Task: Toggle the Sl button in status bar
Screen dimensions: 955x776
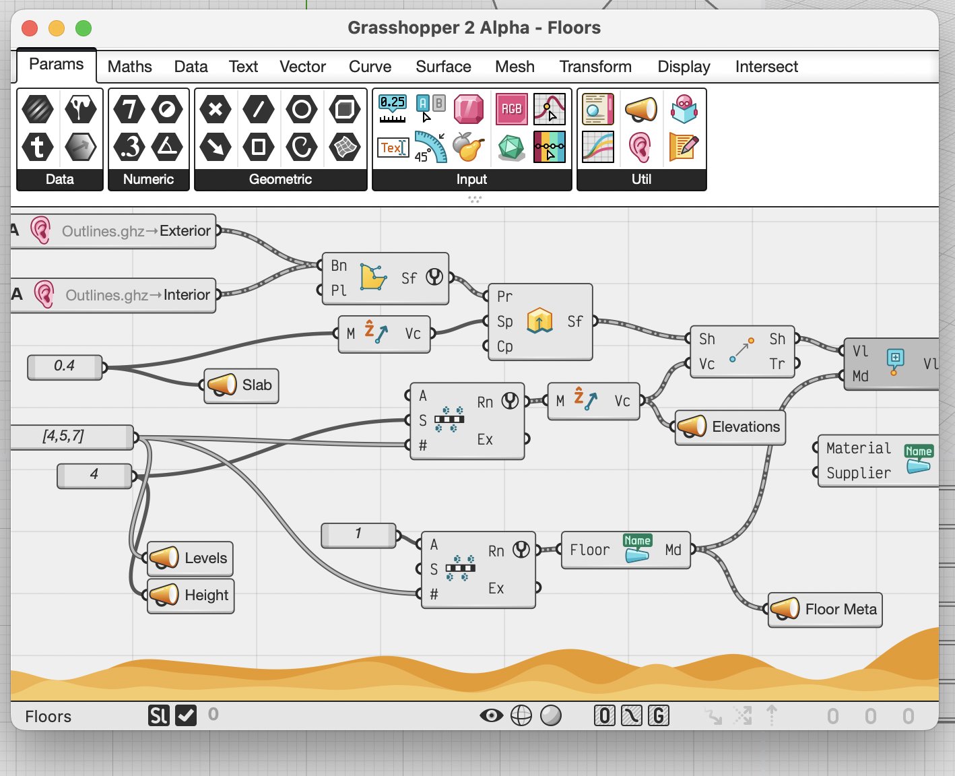Action: coord(159,715)
